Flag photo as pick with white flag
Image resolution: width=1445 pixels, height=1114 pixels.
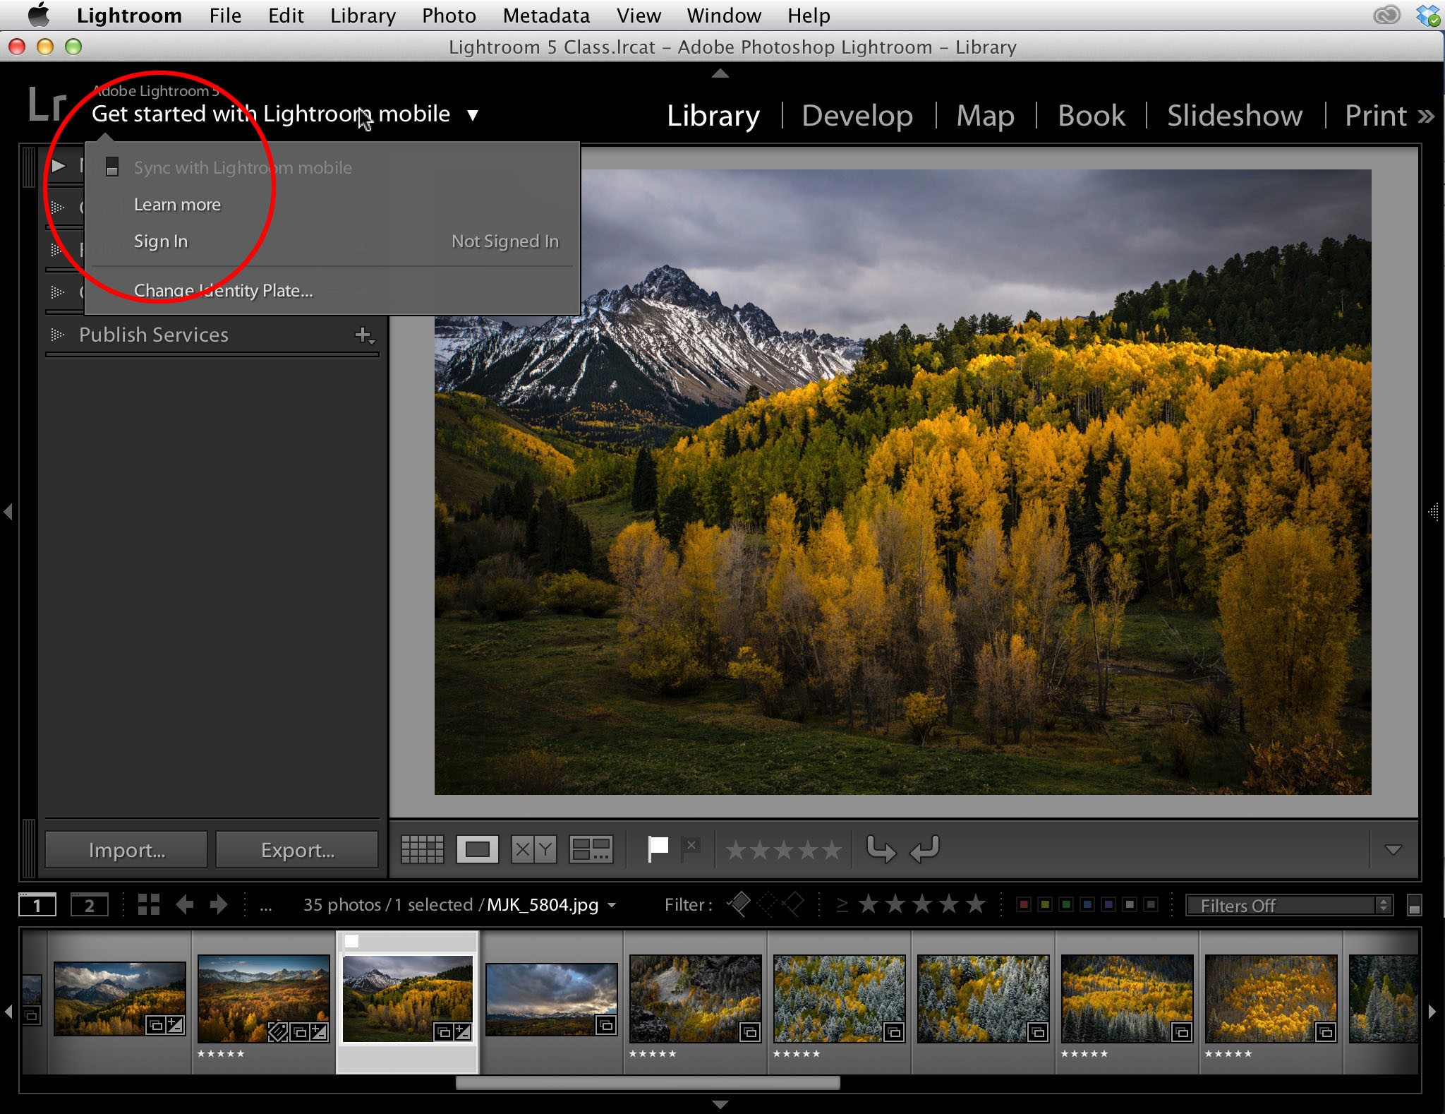pyautogui.click(x=658, y=848)
